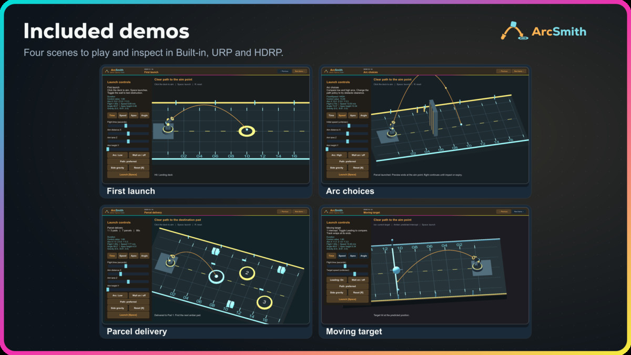This screenshot has height=355, width=631.
Task: Click Launch [Space] in Arc choices demo
Action: point(348,175)
